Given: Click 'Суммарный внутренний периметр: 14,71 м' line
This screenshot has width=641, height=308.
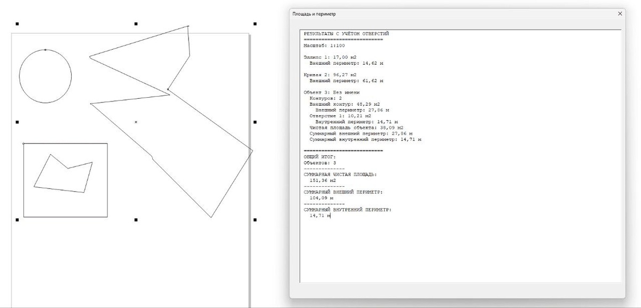Looking at the screenshot, I should [x=365, y=139].
